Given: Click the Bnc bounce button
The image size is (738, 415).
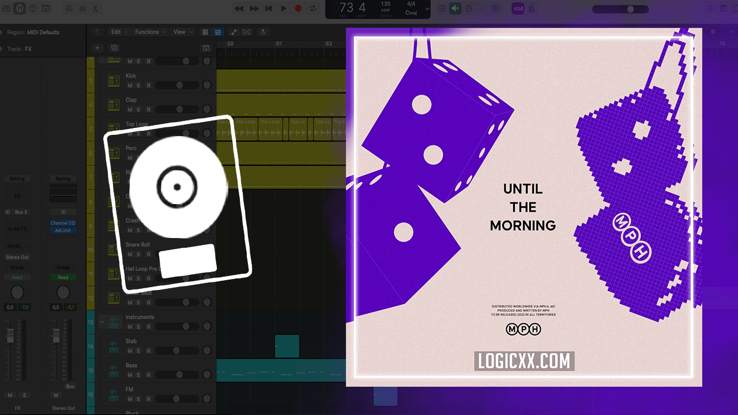Looking at the screenshot, I should pos(70,387).
